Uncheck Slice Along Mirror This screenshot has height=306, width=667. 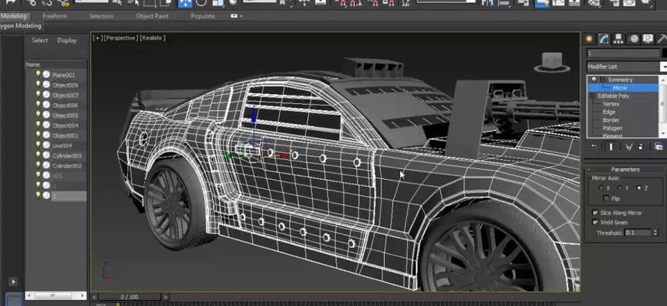point(595,213)
